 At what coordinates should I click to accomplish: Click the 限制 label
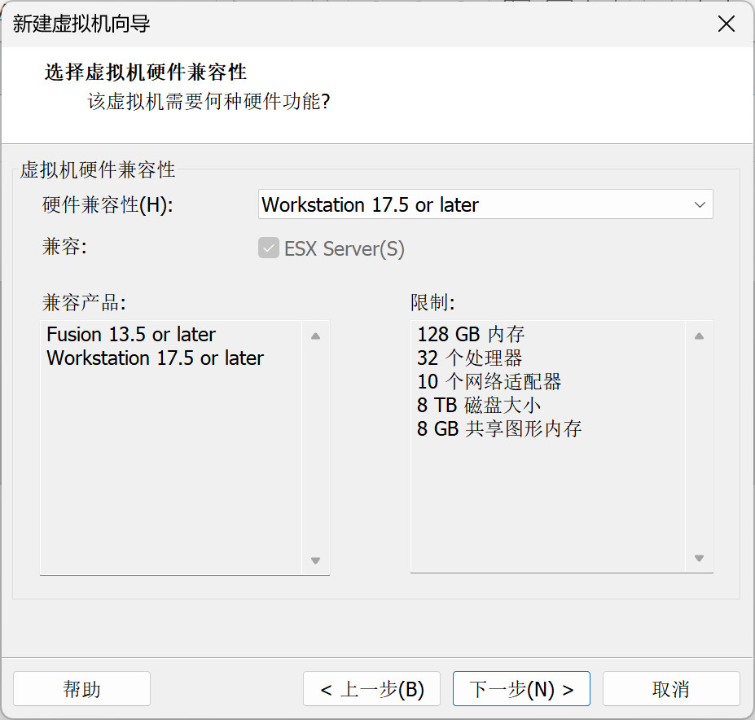tap(432, 302)
